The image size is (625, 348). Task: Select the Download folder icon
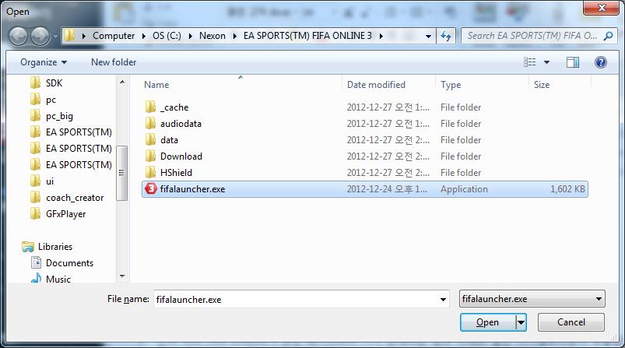150,156
